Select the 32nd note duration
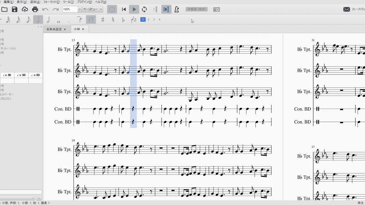 (x=8, y=20)
